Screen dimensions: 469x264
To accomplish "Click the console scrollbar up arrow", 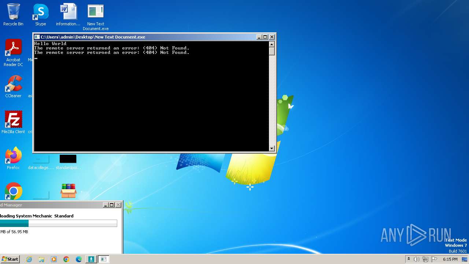I will tap(272, 44).
